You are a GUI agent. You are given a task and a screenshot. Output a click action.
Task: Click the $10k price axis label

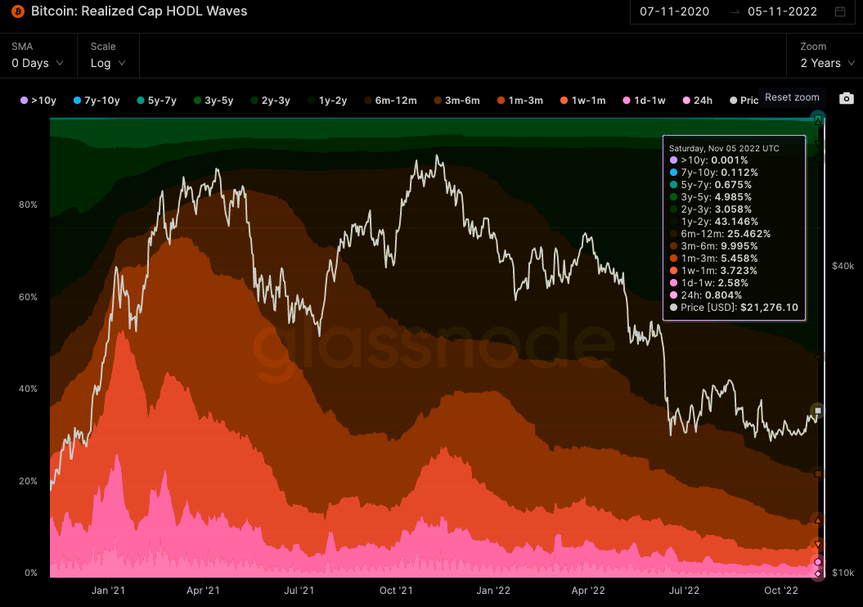pyautogui.click(x=843, y=573)
